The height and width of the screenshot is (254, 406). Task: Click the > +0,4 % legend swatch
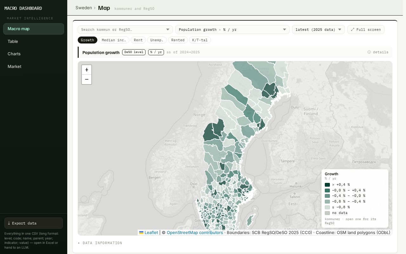(x=327, y=184)
